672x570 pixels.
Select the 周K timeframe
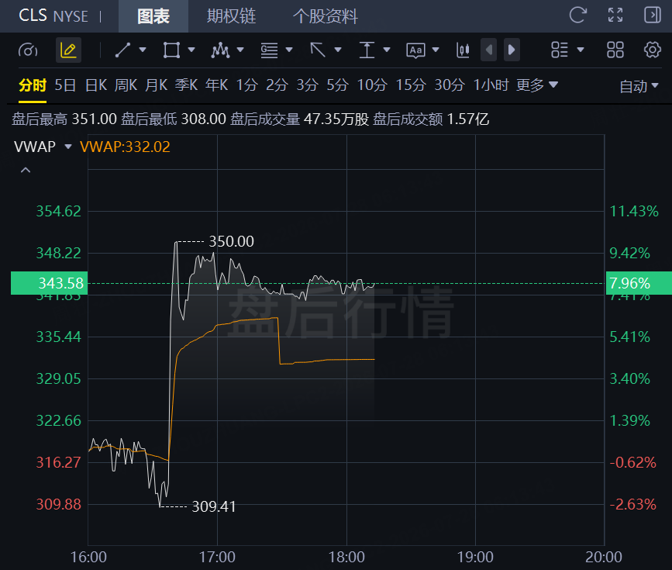tap(126, 85)
